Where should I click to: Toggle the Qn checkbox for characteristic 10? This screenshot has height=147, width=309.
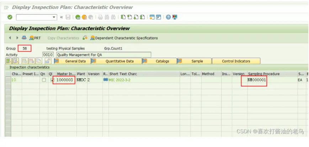click(44, 80)
